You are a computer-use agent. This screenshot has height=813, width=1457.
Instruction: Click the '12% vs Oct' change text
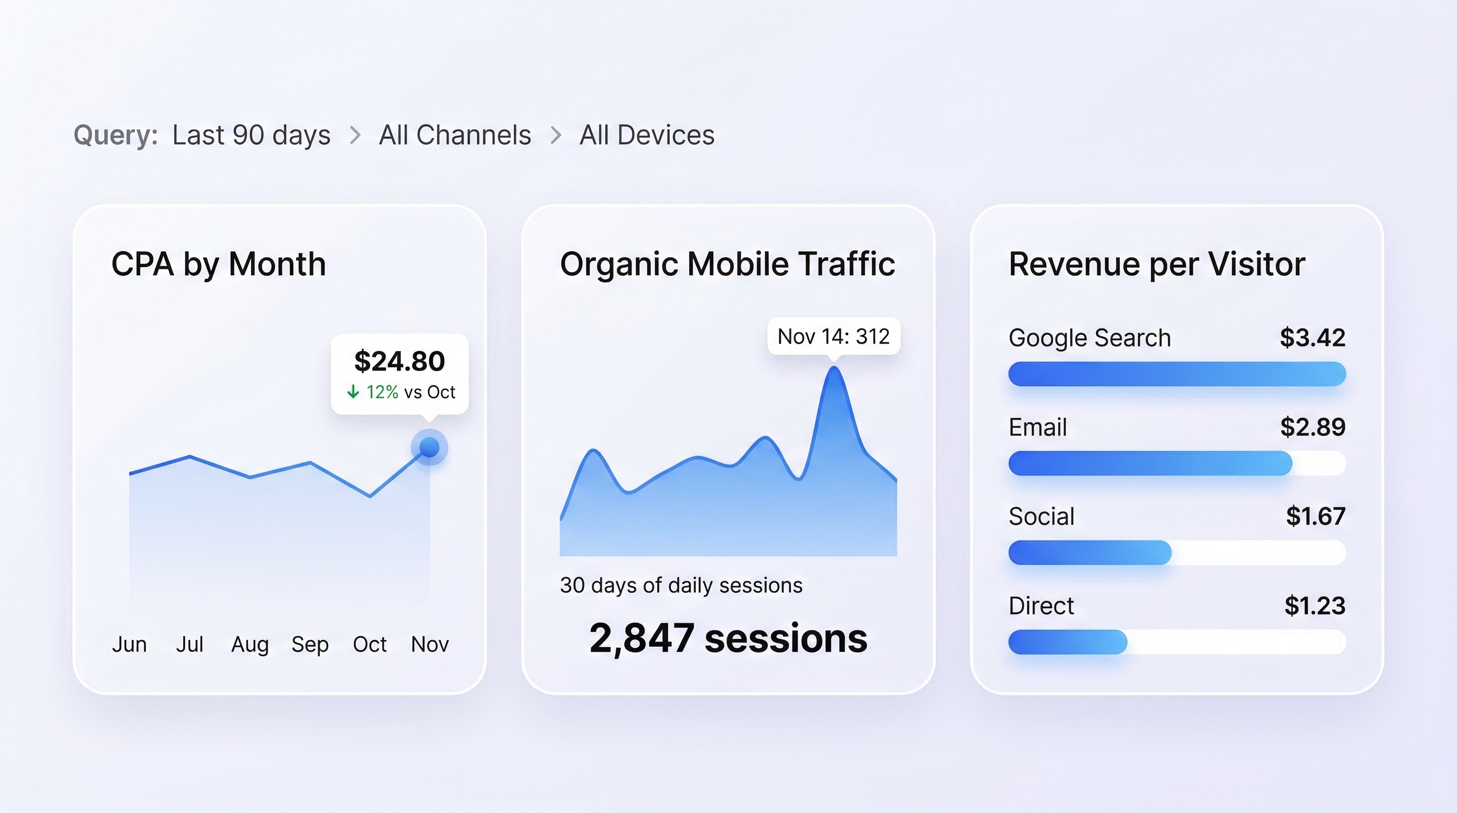tap(410, 392)
